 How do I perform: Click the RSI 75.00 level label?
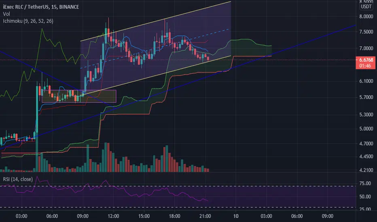(365, 184)
